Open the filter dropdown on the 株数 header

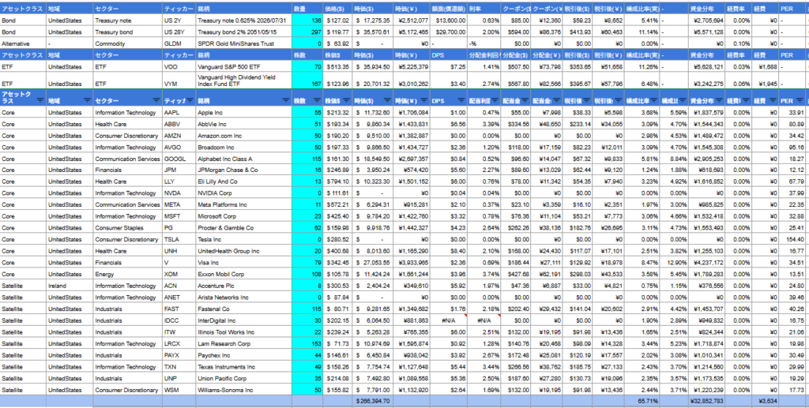pos(318,100)
